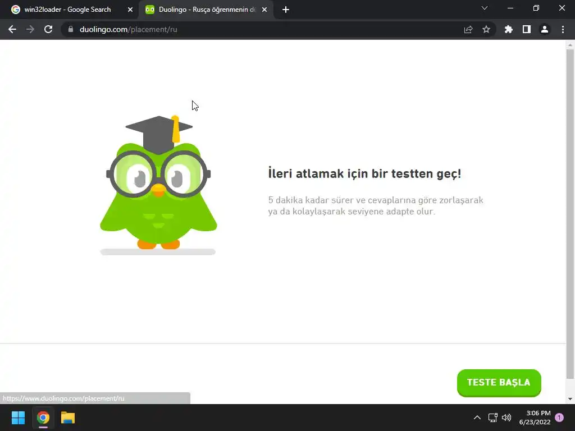
Task: Switch to the win32loader Google Search tab
Action: (68, 10)
